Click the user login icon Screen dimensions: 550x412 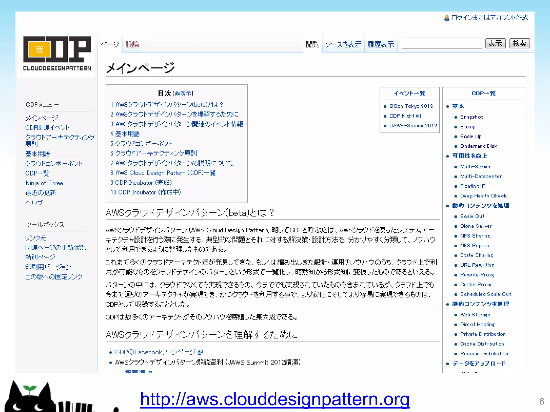(x=447, y=18)
